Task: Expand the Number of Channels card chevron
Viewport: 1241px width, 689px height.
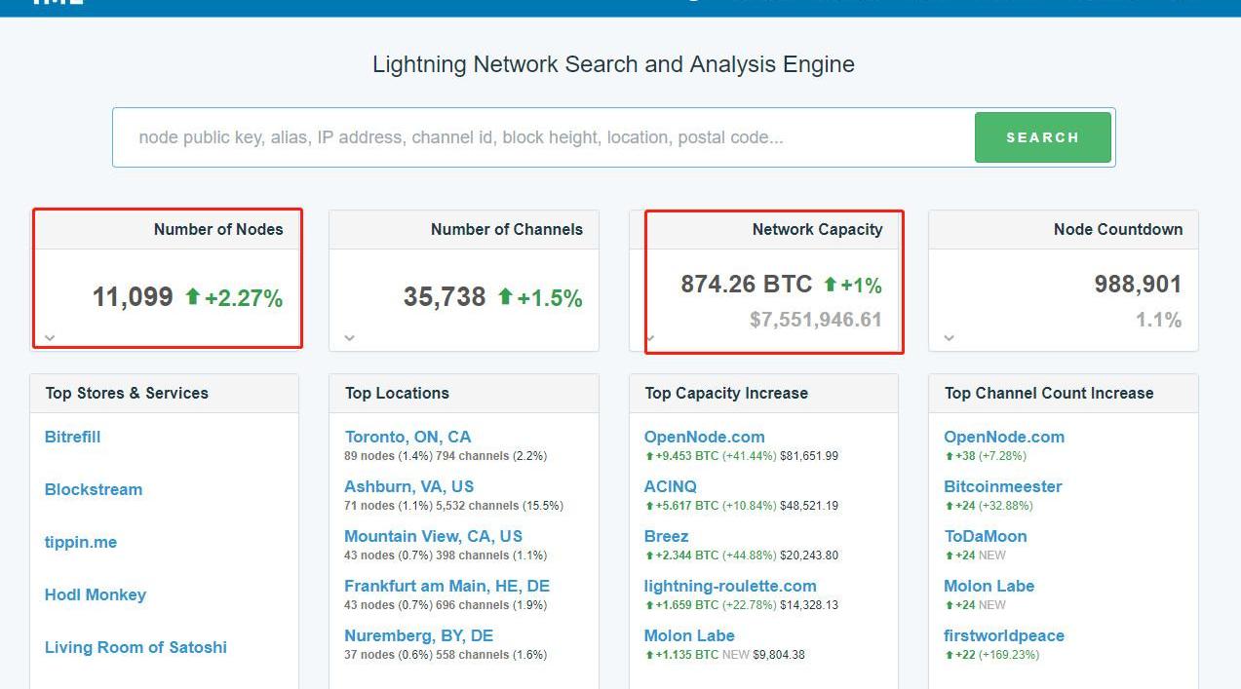Action: click(x=349, y=338)
